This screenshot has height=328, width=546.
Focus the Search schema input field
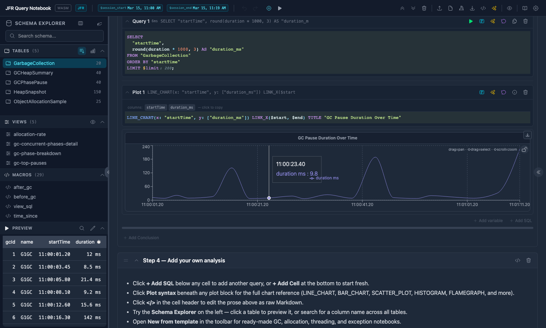coord(55,36)
